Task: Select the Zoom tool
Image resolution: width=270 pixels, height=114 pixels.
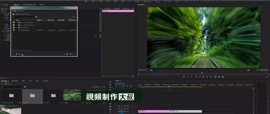Action: 110,112
